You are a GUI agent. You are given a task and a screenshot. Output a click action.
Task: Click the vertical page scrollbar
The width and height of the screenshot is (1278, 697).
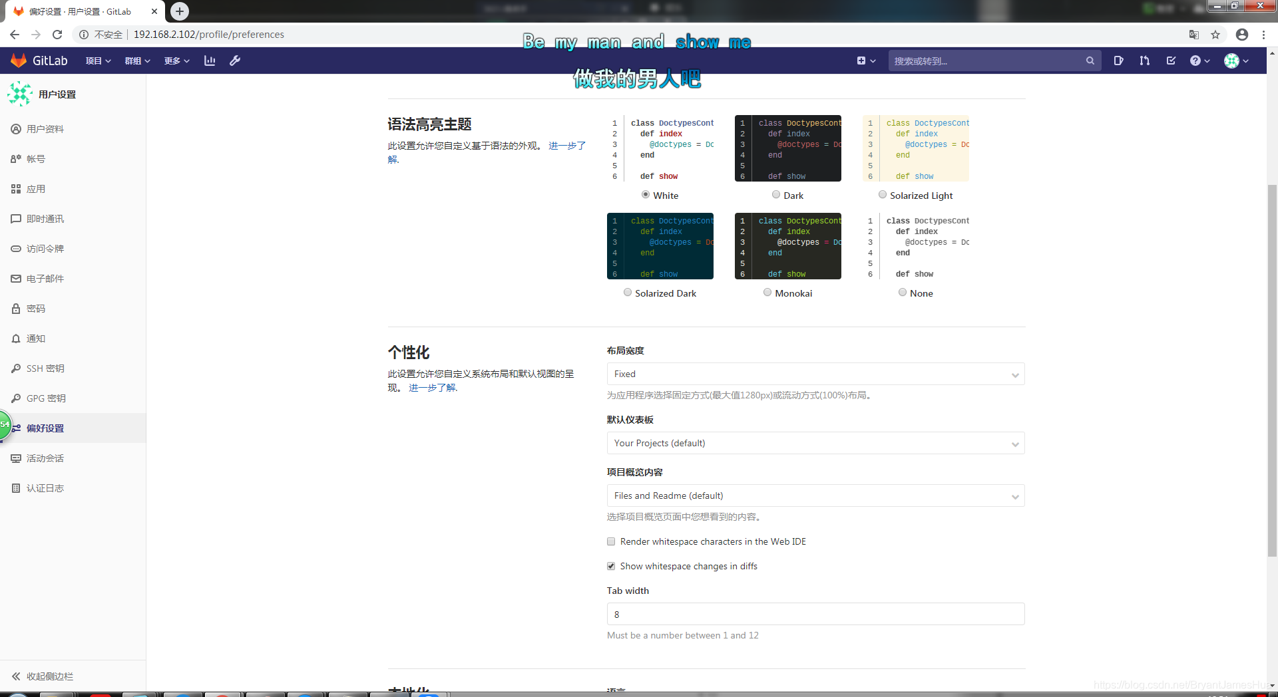pyautogui.click(x=1272, y=369)
